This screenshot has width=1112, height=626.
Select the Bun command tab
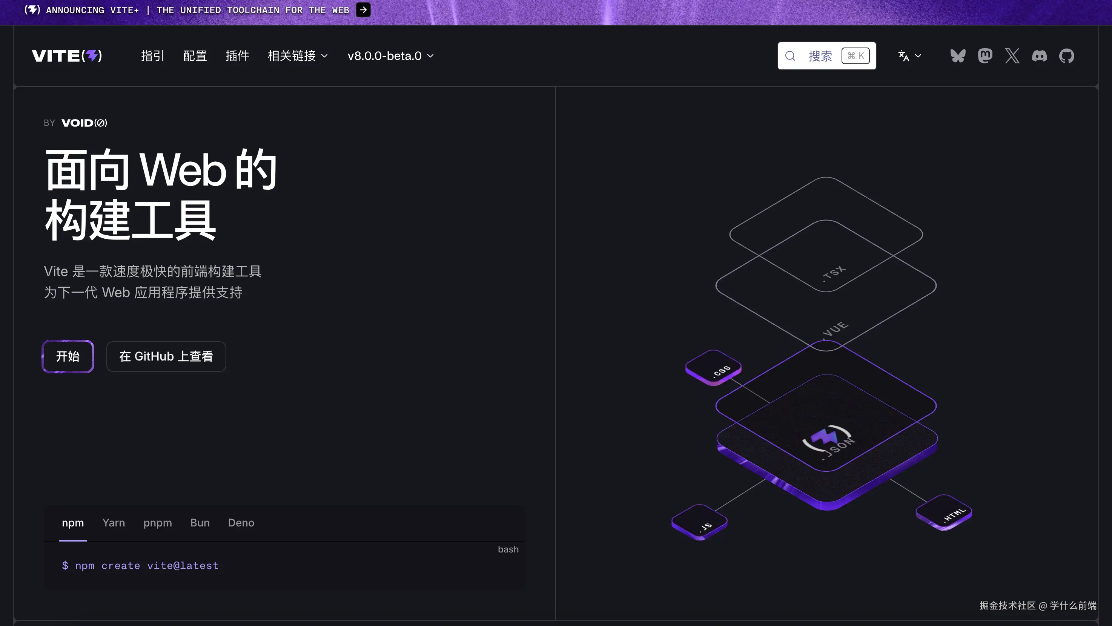point(200,523)
